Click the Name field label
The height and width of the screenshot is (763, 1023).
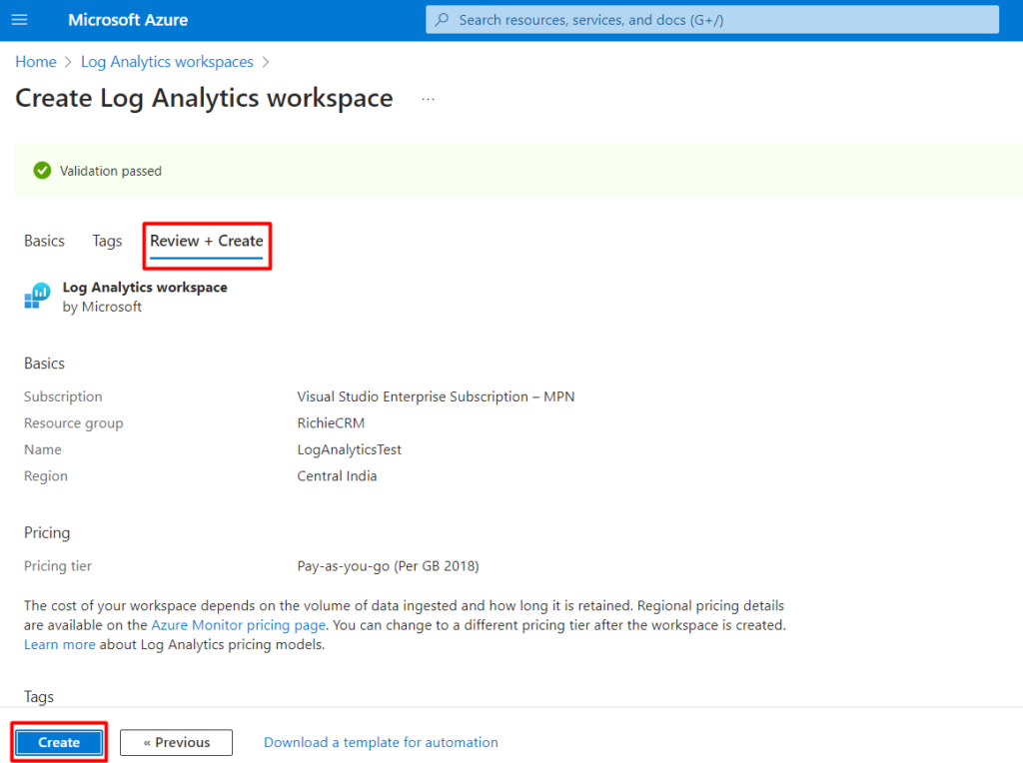42,449
